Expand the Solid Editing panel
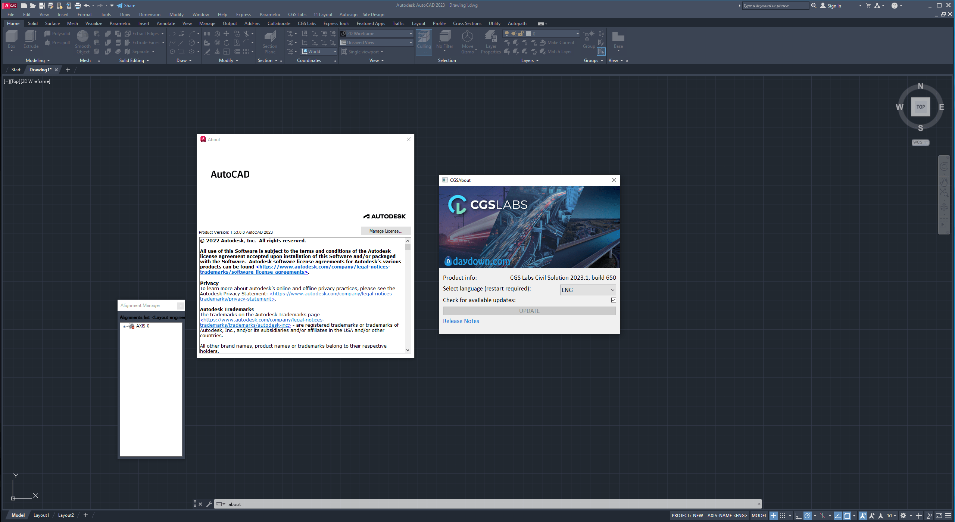The image size is (955, 522). (134, 60)
